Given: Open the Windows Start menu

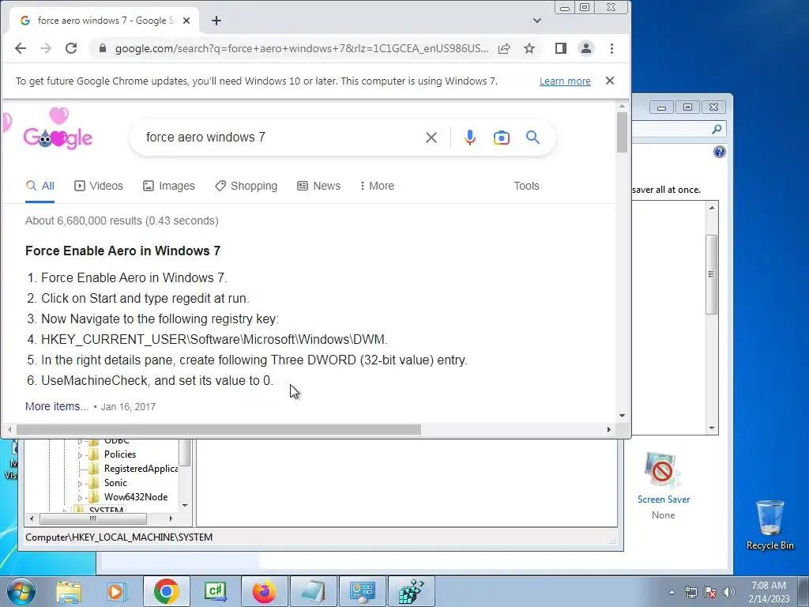Looking at the screenshot, I should 21,591.
